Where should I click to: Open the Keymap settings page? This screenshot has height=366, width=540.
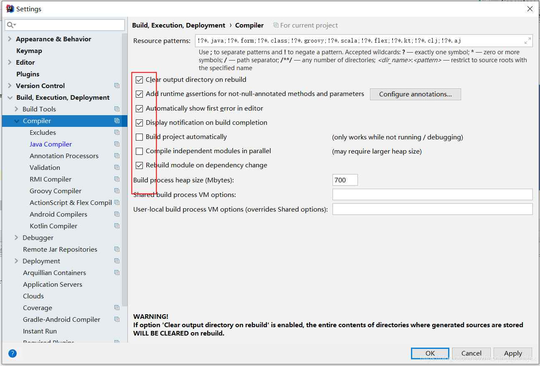[x=29, y=50]
